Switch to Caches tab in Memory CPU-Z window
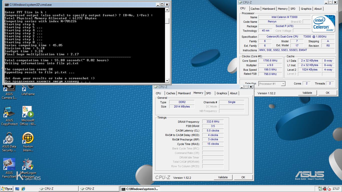This screenshot has height=192, width=342. (x=171, y=93)
